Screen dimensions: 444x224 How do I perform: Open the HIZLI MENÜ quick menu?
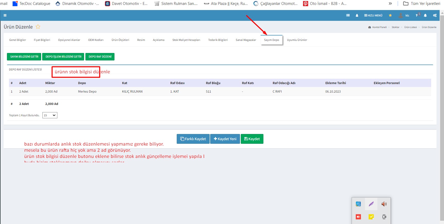point(373,15)
